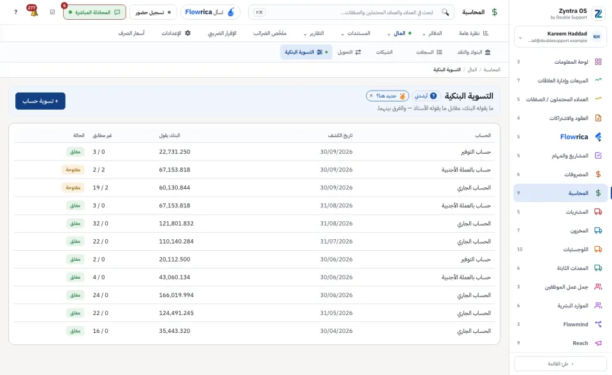
Task: Click Ask Flowrica (اسأل Flowrica) button
Action: [210, 12]
